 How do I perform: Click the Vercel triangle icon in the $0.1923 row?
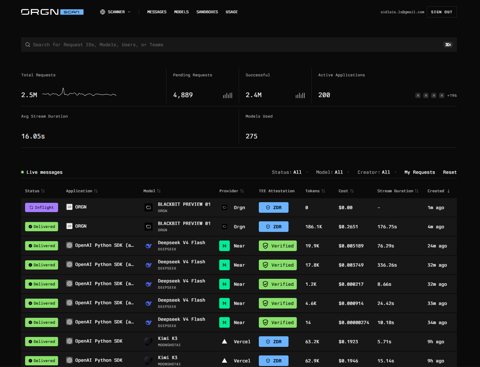pyautogui.click(x=224, y=342)
